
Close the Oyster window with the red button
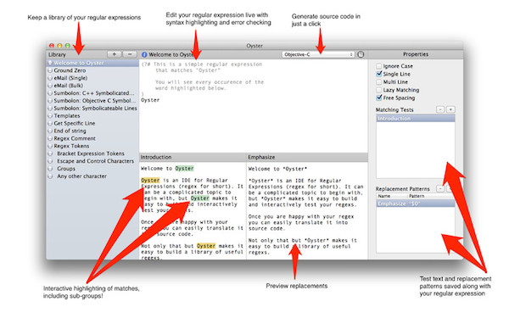point(52,46)
